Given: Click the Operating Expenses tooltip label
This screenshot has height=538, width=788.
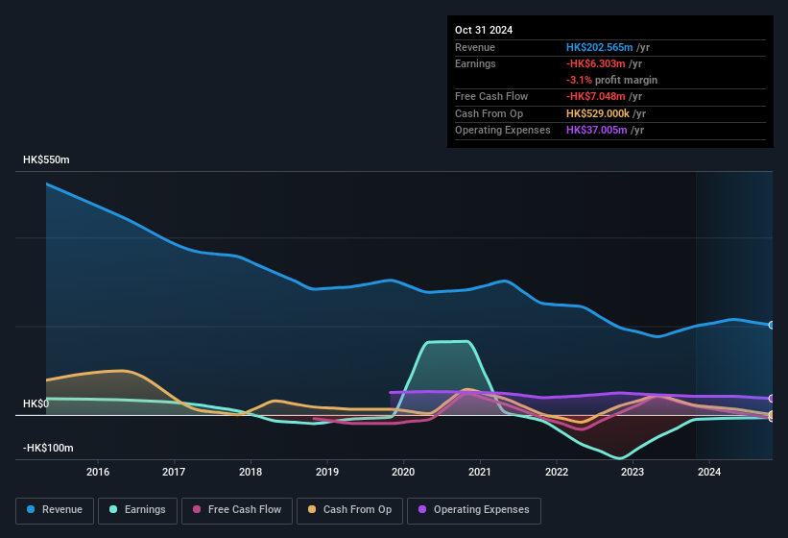Looking at the screenshot, I should [503, 131].
